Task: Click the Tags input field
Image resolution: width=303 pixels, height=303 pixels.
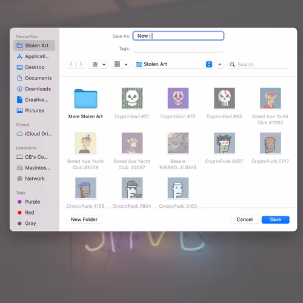Action: (178, 48)
